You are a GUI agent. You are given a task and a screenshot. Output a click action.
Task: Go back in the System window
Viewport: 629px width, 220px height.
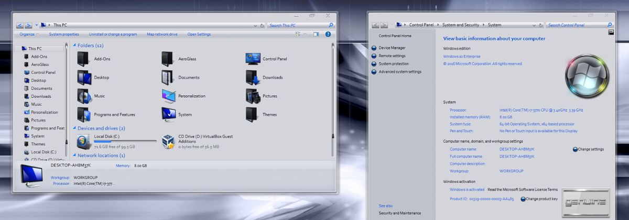376,25
